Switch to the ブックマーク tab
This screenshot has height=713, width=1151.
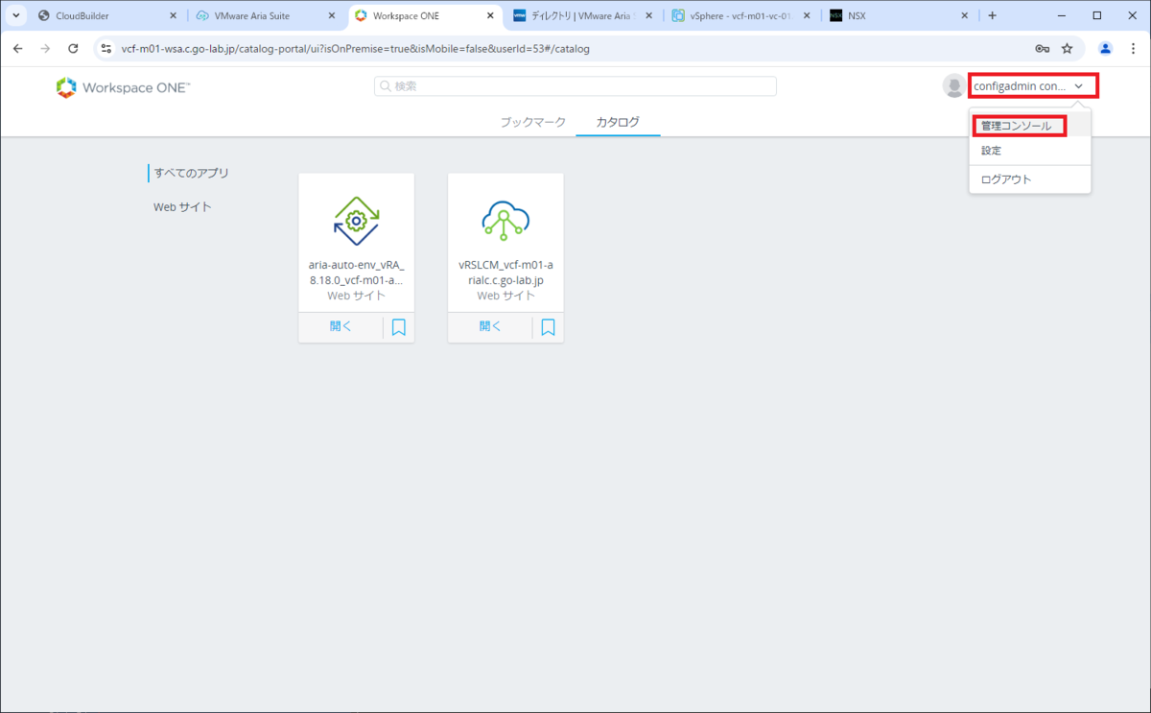point(532,122)
